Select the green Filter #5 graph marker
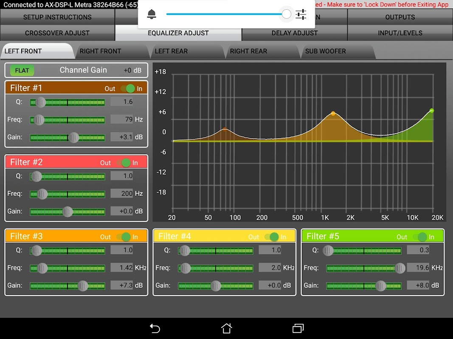Screen dimensions: 453x339 pyautogui.click(x=431, y=111)
